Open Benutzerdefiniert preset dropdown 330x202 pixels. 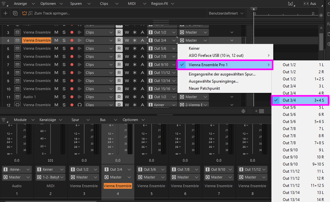coord(226,13)
